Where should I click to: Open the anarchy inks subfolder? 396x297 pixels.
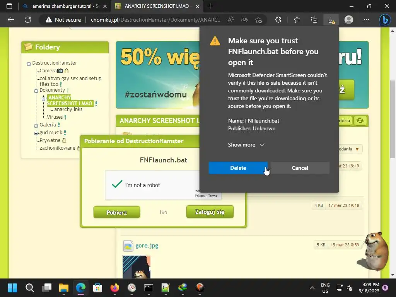point(68,109)
